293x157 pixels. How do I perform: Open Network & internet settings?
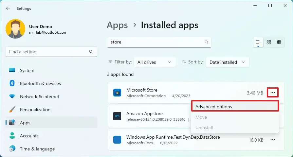point(51,96)
